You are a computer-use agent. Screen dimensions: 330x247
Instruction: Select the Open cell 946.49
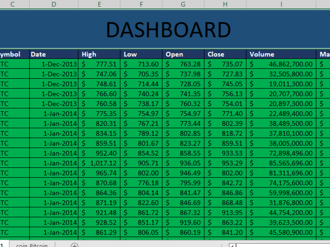pyautogui.click(x=183, y=173)
